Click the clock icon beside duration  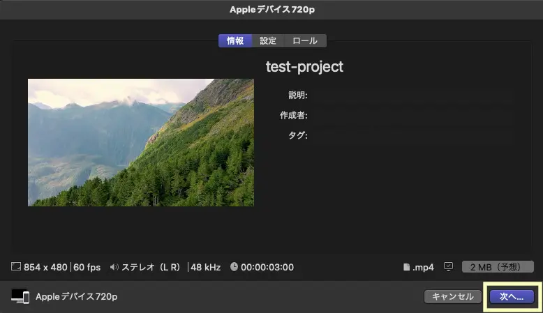point(234,267)
